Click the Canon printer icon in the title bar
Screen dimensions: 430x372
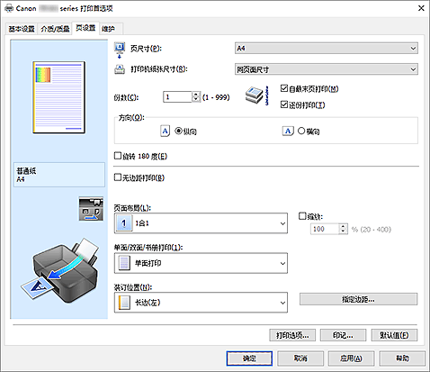[x=9, y=8]
